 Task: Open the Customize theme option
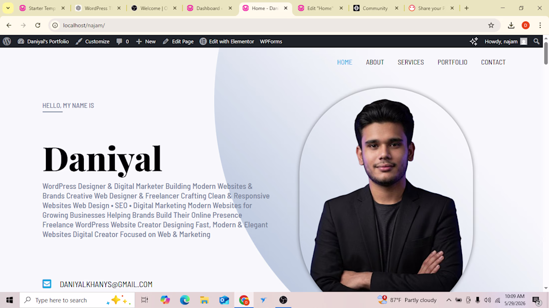(x=92, y=41)
